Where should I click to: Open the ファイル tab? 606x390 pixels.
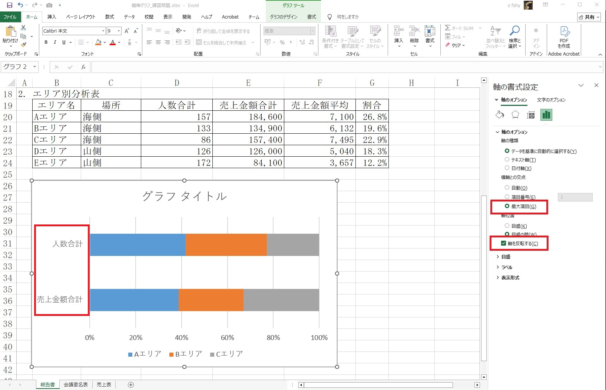[x=10, y=17]
